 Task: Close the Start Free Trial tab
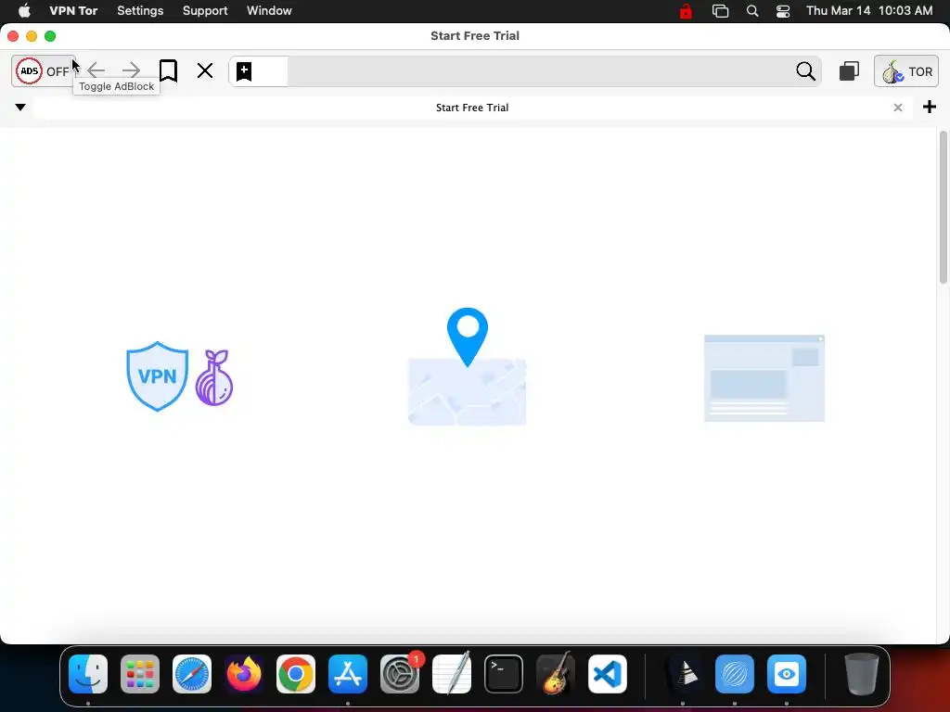[898, 108]
